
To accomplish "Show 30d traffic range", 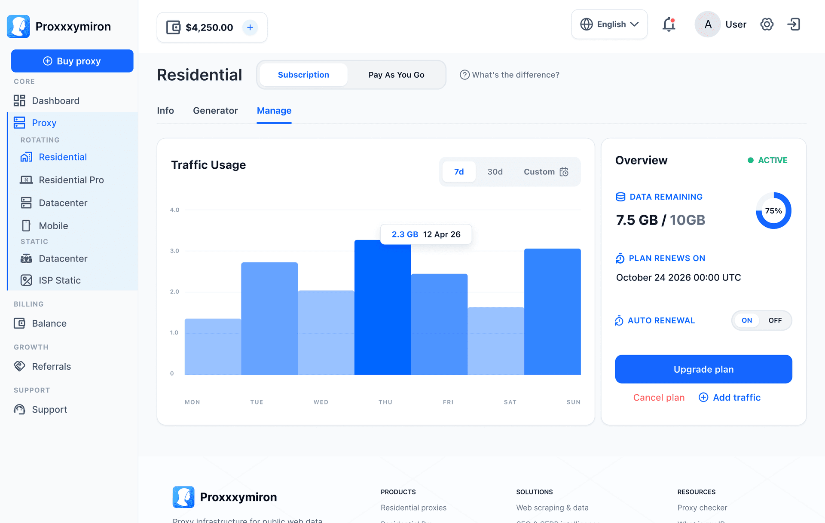I will coord(495,172).
